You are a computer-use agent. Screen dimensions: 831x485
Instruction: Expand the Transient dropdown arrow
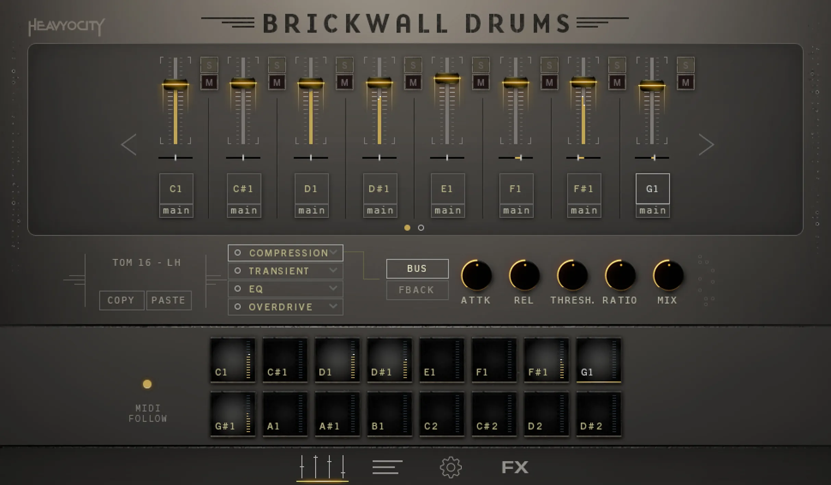333,270
